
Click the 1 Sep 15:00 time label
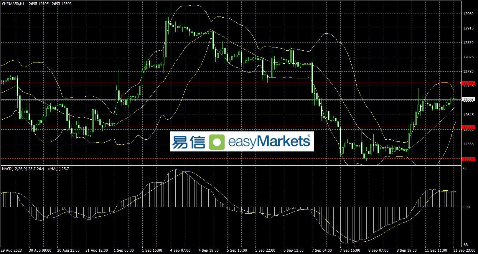(x=152, y=250)
